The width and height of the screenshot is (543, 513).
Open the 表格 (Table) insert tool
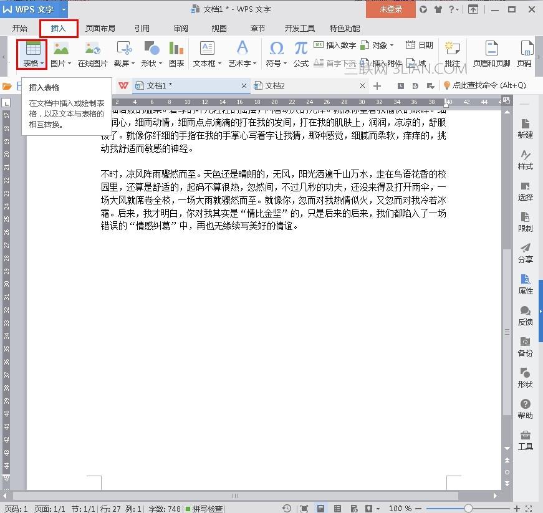(x=32, y=54)
